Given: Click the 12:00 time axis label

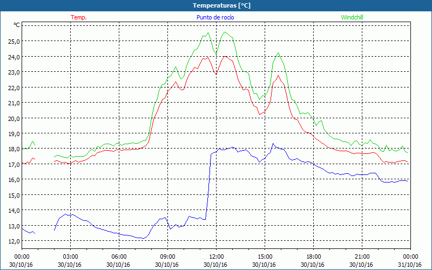Looking at the screenshot, I should tap(217, 257).
